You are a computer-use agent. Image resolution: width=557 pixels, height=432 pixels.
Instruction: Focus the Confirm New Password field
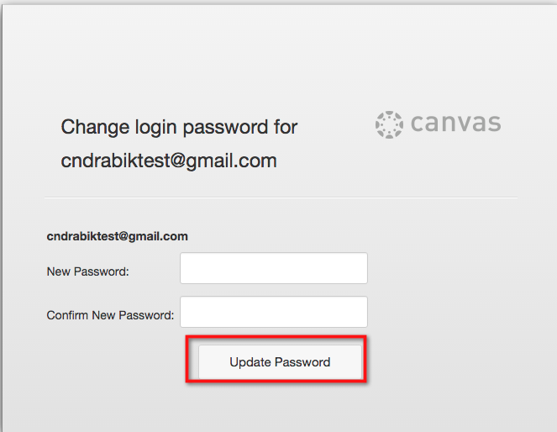tap(273, 312)
